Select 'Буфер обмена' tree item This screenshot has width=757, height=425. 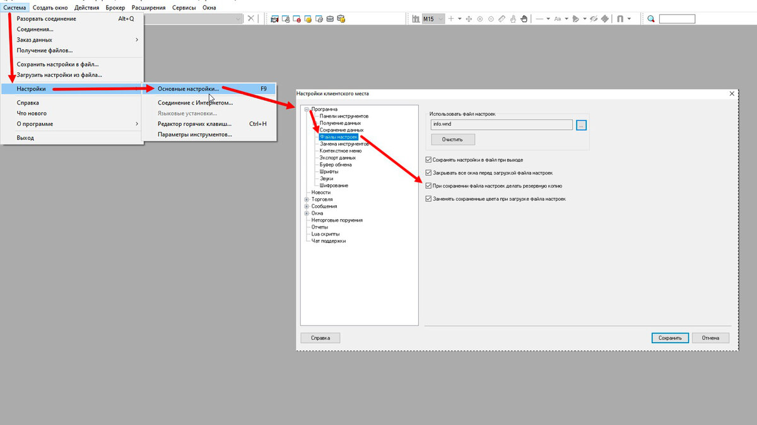(x=336, y=165)
